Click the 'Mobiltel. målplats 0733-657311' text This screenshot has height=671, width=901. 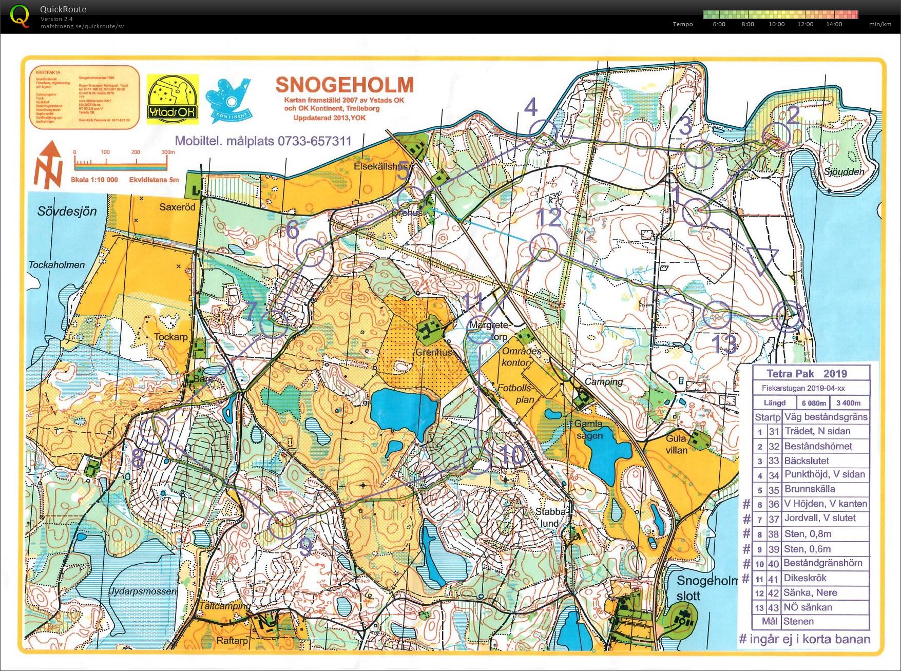[x=263, y=141]
